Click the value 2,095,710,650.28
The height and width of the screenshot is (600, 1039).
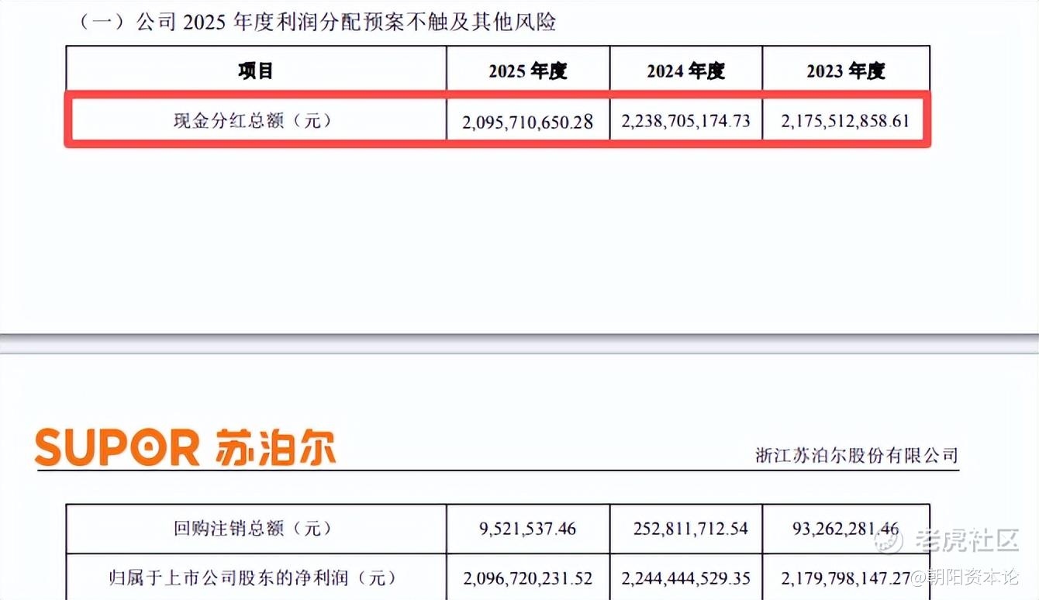point(528,122)
